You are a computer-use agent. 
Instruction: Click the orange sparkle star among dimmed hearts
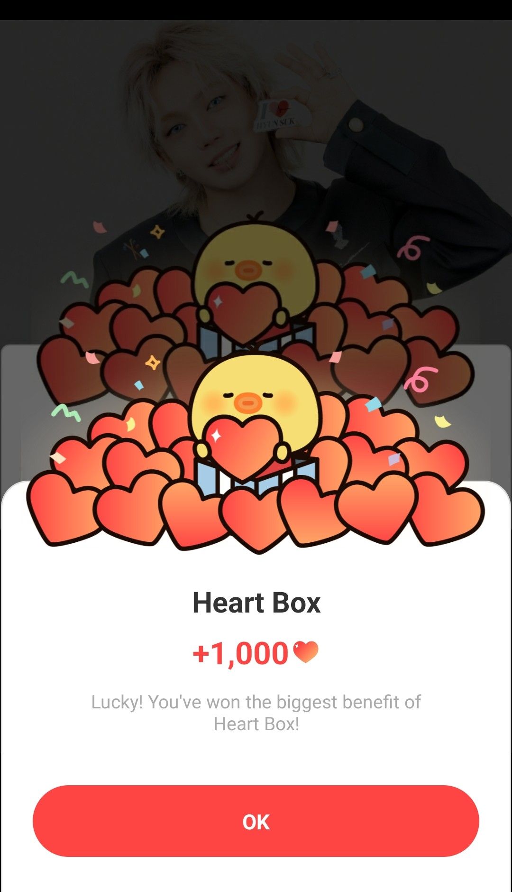tap(153, 363)
